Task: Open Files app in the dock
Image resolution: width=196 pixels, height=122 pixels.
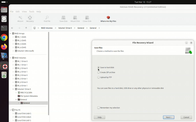Action: pos(4,10)
